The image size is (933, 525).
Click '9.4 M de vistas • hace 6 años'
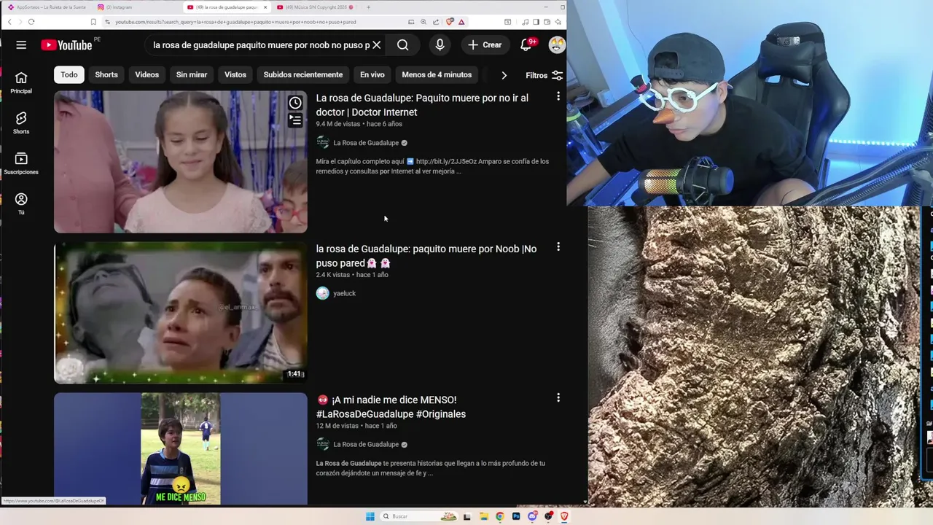[359, 124]
